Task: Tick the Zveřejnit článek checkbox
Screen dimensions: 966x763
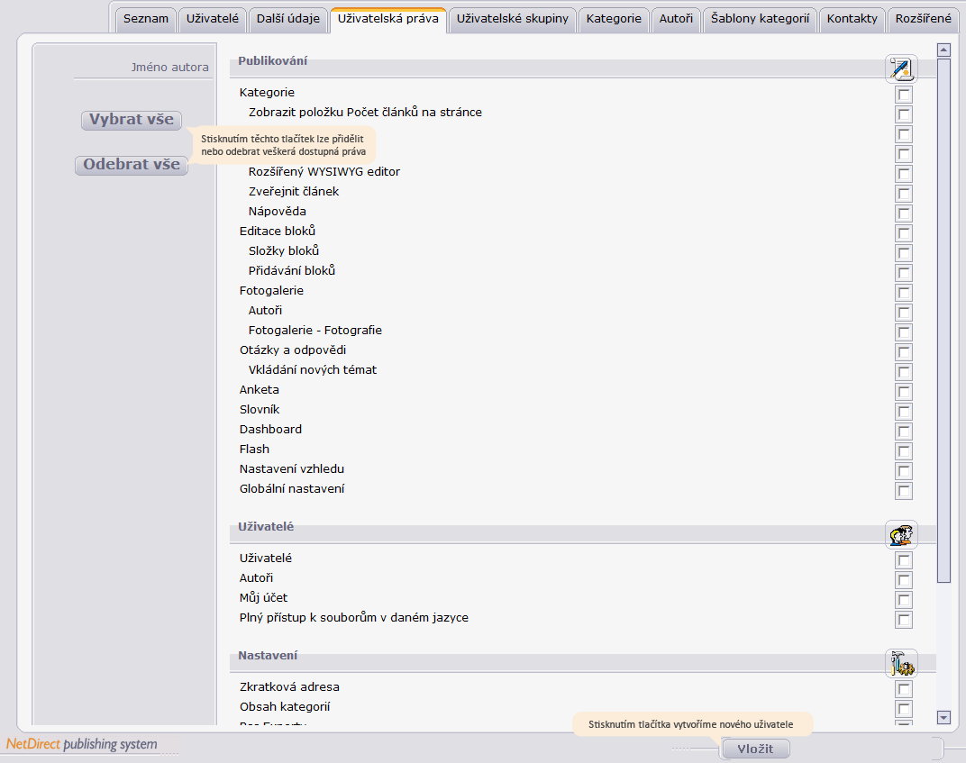Action: click(904, 194)
